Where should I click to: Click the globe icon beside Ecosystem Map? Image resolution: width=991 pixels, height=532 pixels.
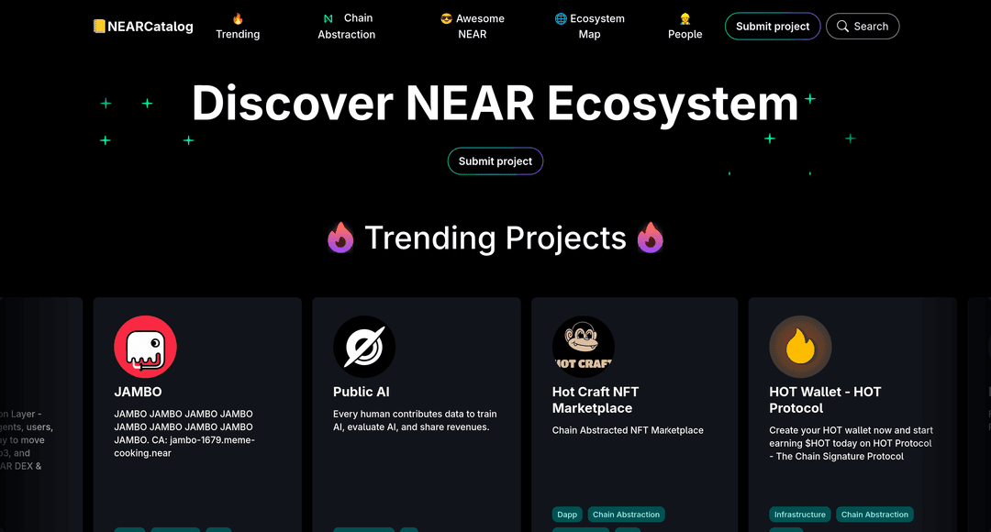(x=561, y=18)
